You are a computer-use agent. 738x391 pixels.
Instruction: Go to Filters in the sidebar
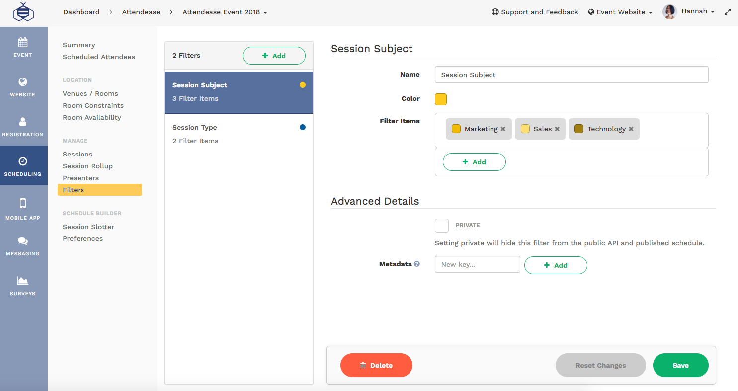tap(73, 190)
